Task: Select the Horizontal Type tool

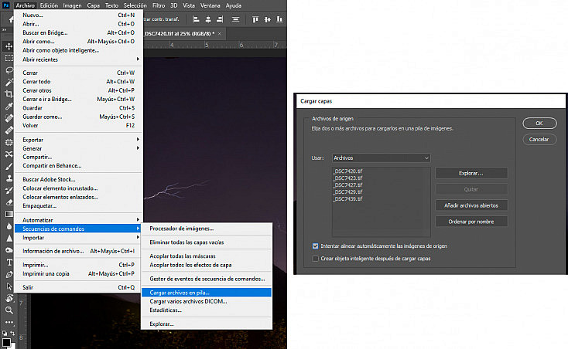Action: pos(9,263)
